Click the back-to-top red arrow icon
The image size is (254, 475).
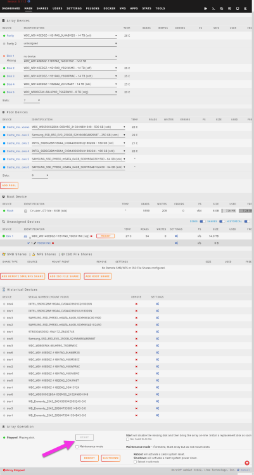[247, 463]
